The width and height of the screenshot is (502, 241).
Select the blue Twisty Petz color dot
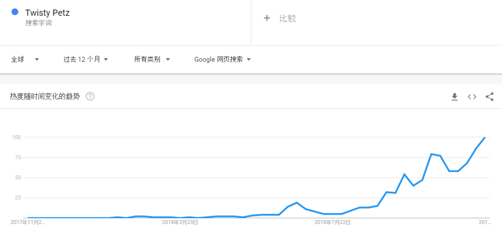(15, 12)
